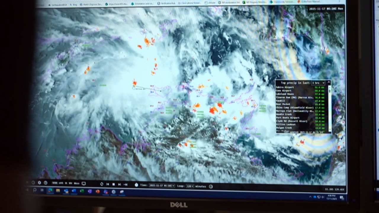
Task: Open PowerPoint from the taskbar
Action: 97,192
